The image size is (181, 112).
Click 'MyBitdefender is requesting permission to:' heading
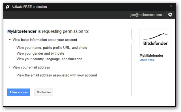[x=48, y=31]
